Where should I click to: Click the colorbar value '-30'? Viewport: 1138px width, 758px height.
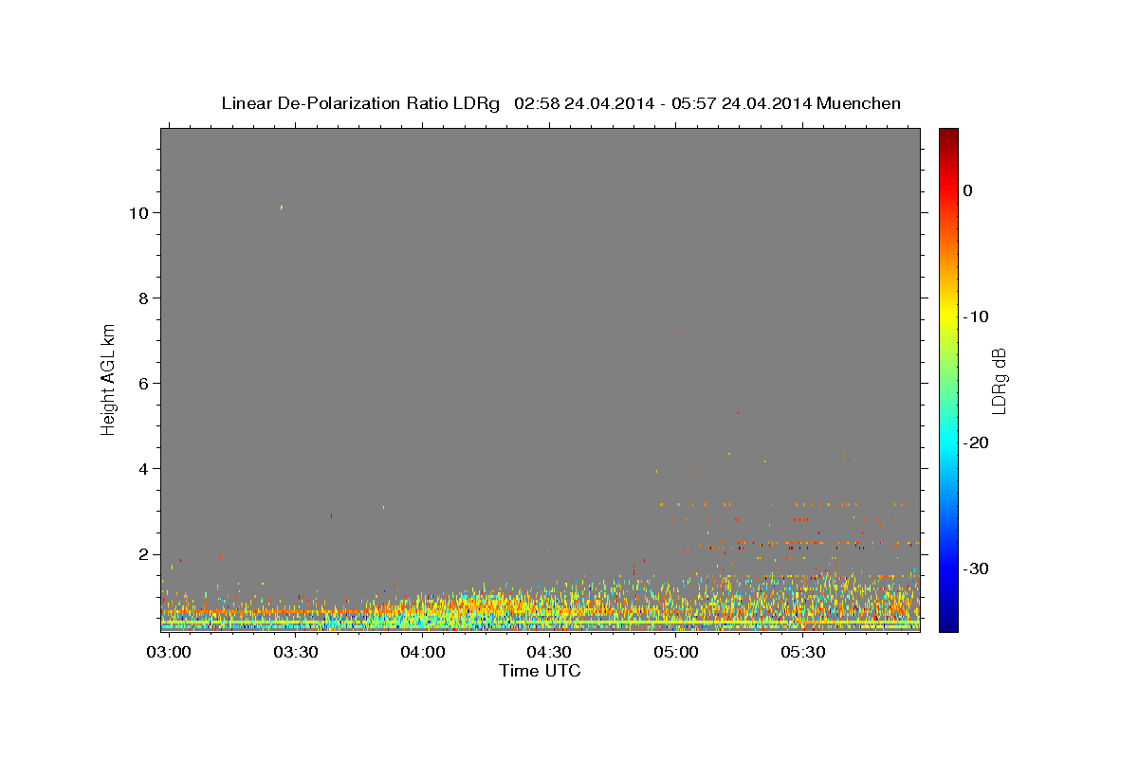(976, 568)
